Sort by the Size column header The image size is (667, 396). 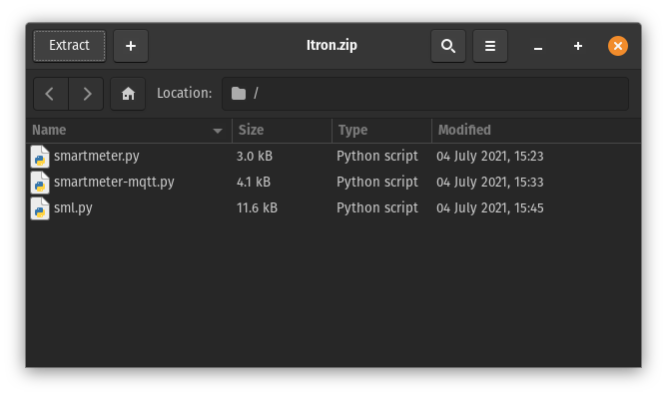click(282, 130)
